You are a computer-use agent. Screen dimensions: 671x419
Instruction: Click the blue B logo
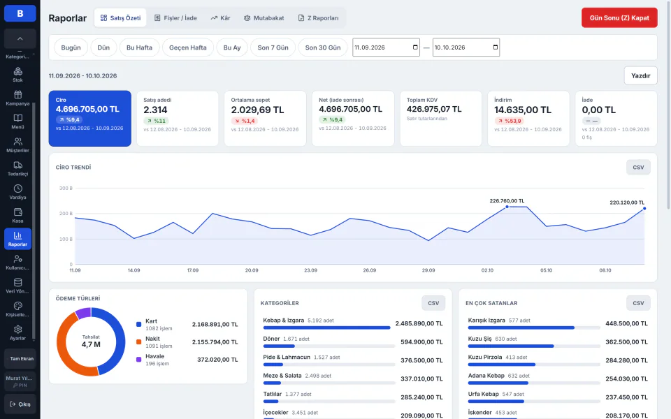click(20, 13)
